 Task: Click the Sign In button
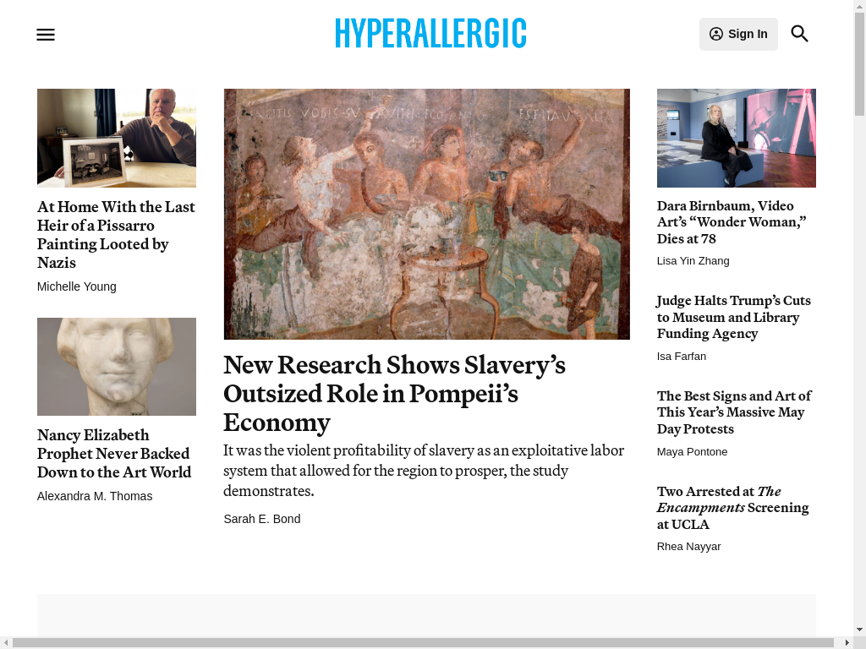click(738, 34)
